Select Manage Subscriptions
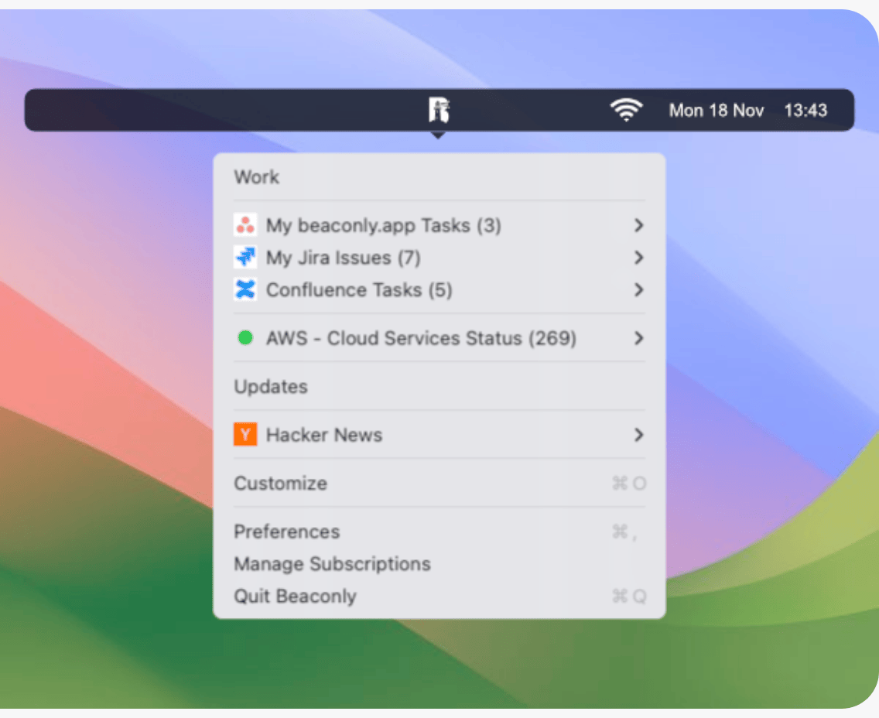The height and width of the screenshot is (718, 879). [332, 564]
